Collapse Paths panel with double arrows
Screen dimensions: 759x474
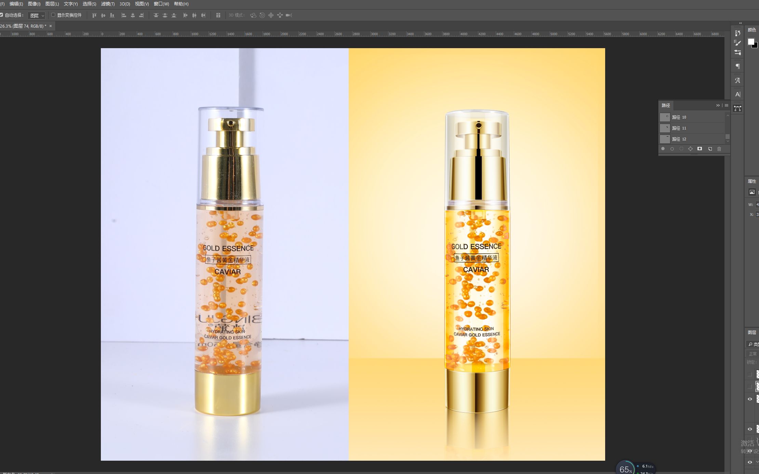click(x=718, y=106)
